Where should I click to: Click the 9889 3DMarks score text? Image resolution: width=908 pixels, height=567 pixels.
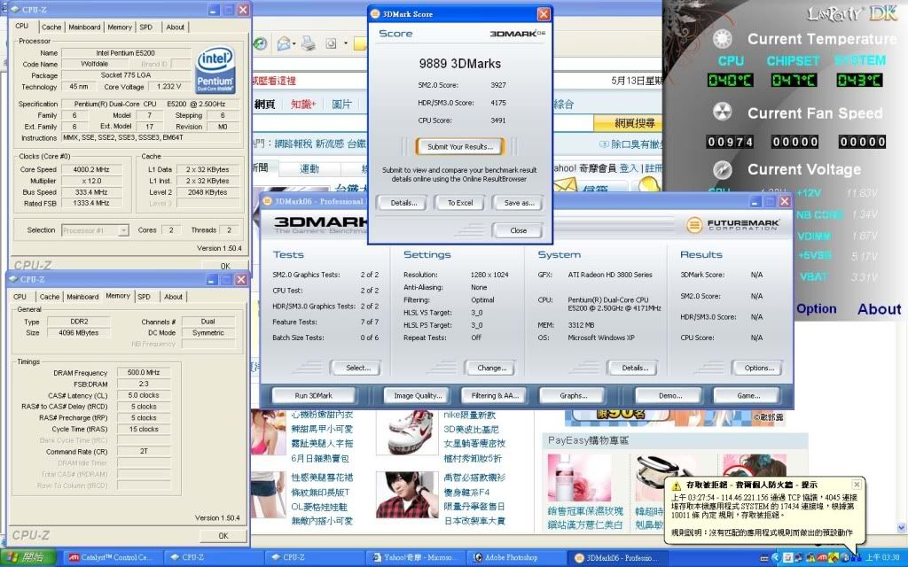pyautogui.click(x=460, y=64)
